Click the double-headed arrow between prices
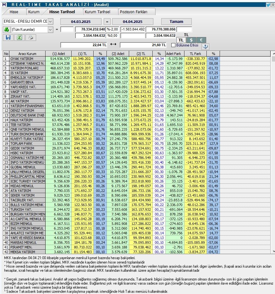This screenshot has width=275, height=294. click(x=113, y=44)
